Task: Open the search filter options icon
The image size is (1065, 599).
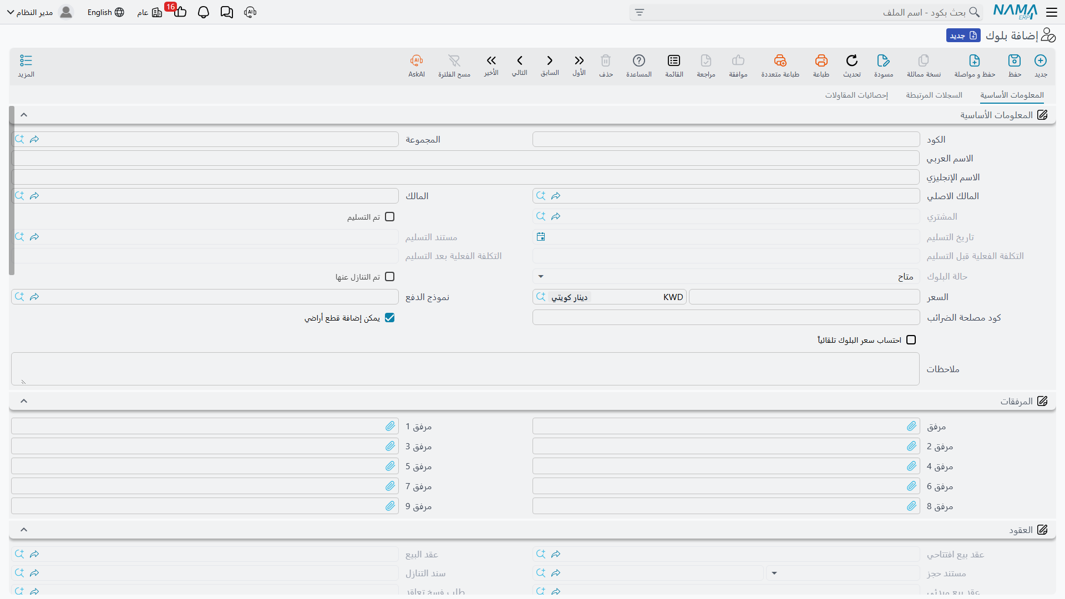Action: pos(640,12)
